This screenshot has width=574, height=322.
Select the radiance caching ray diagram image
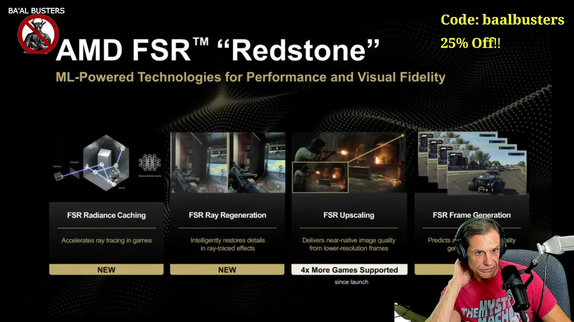tap(107, 163)
